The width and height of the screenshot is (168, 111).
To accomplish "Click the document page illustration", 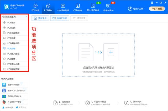I will 86,52.
